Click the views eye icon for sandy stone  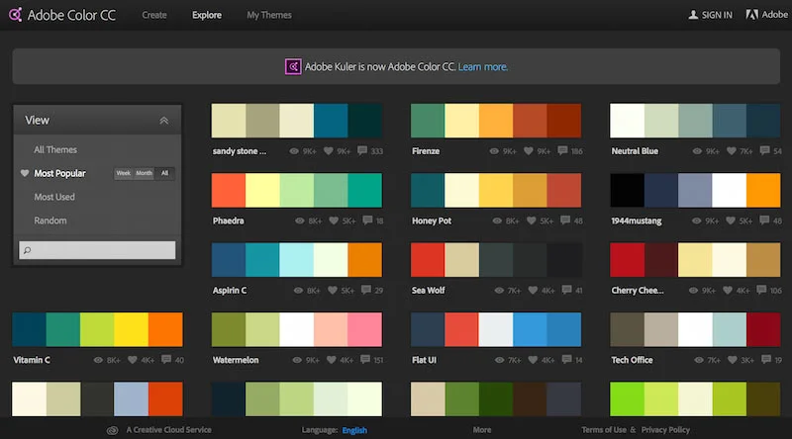[294, 151]
